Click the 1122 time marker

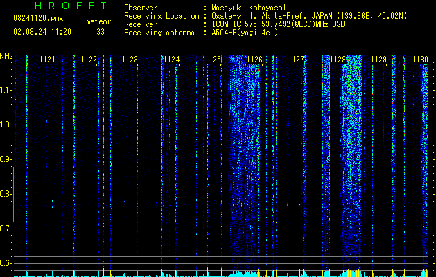point(89,60)
